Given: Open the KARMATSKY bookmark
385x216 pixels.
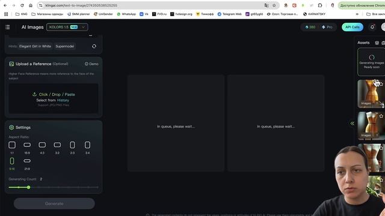Looking at the screenshot, I should pos(314,14).
